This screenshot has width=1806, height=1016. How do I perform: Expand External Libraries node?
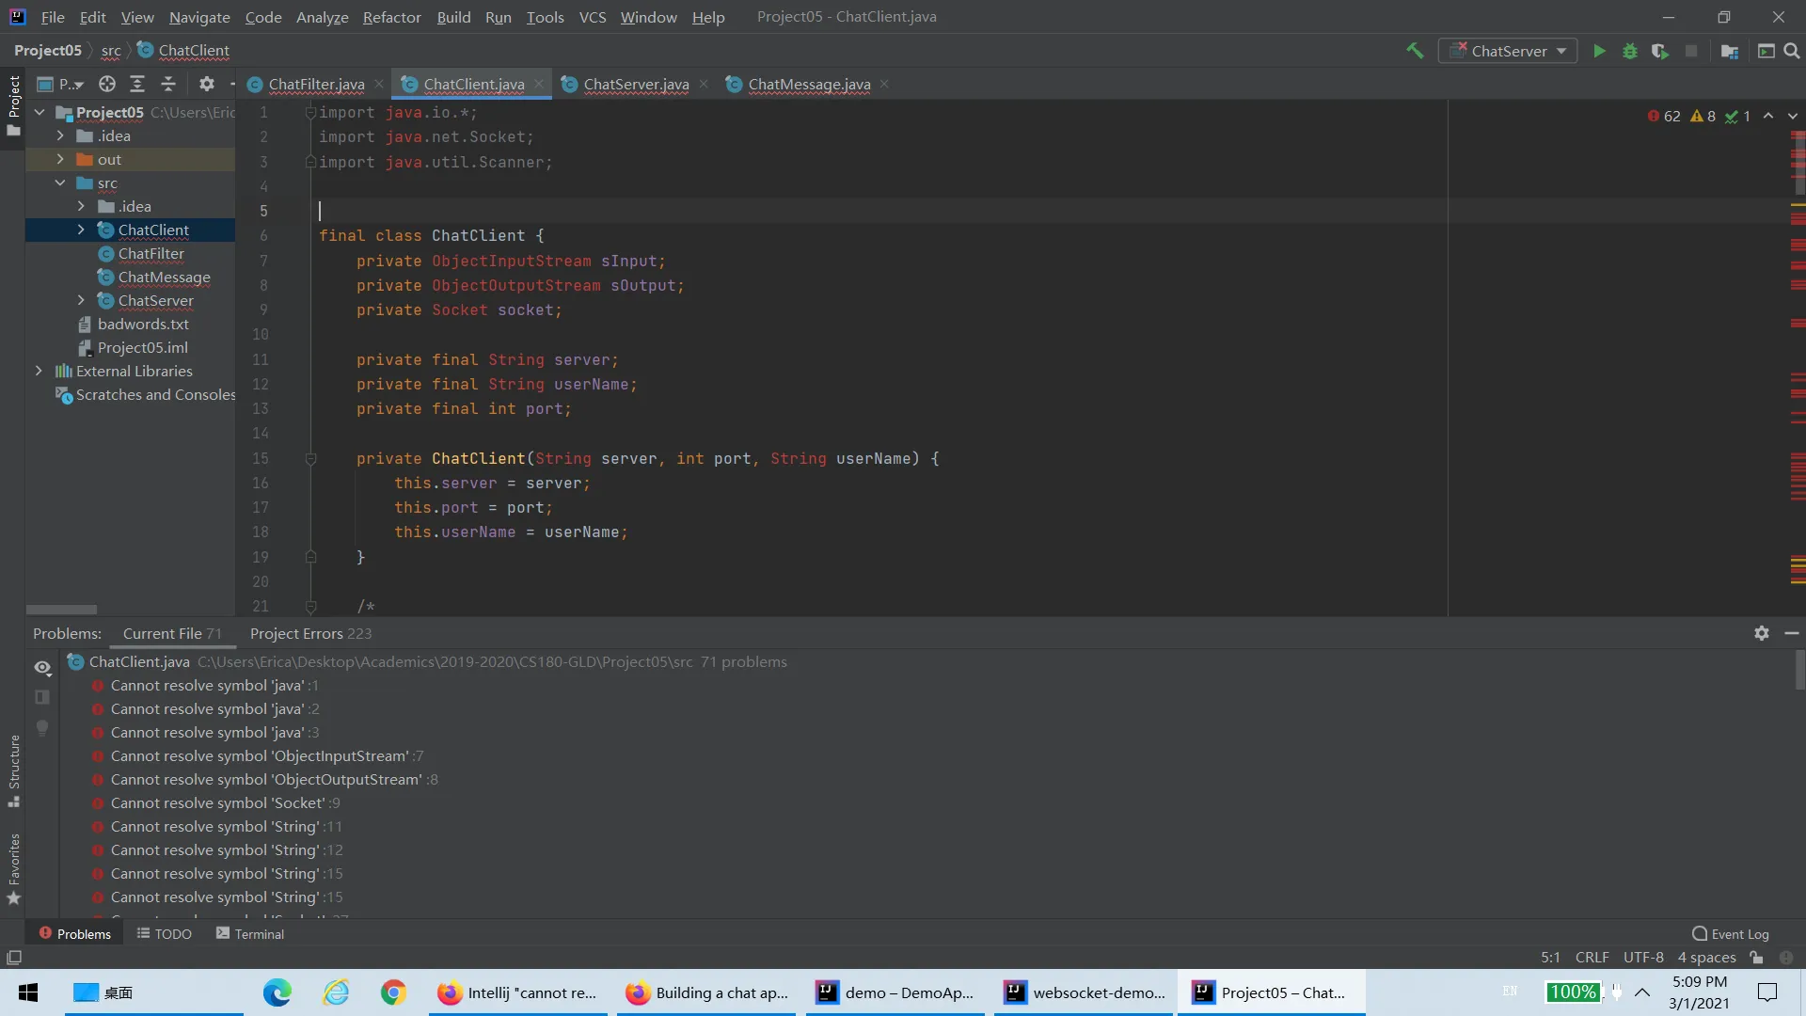[39, 371]
